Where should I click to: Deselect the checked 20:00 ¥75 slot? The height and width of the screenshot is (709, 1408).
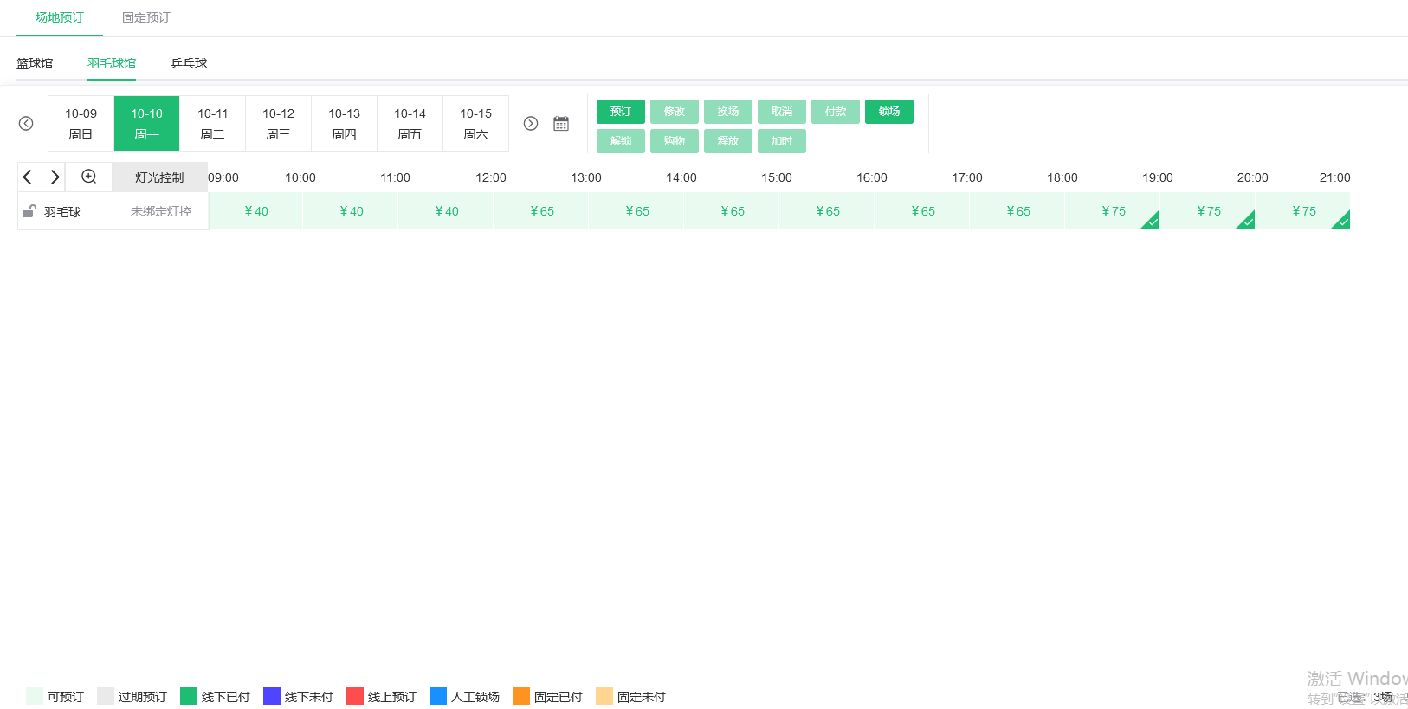point(1208,211)
